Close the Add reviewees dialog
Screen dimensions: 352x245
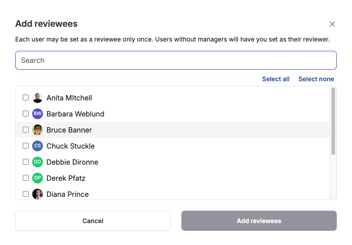(332, 24)
